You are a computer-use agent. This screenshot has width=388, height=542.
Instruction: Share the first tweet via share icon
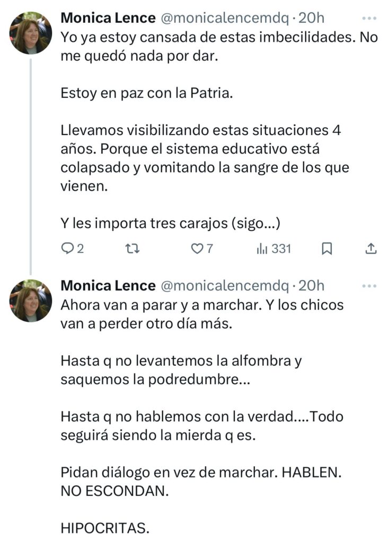[371, 248]
